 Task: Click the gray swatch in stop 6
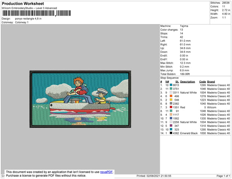point(171,103)
